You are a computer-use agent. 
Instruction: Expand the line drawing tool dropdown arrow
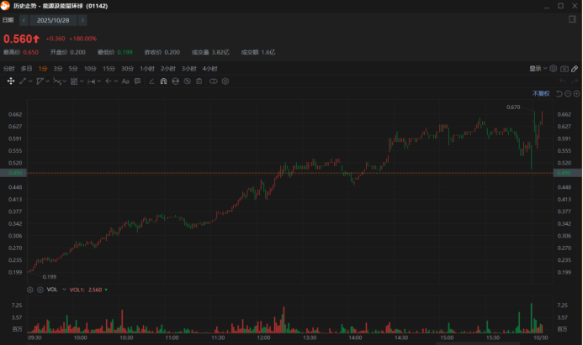[28, 81]
